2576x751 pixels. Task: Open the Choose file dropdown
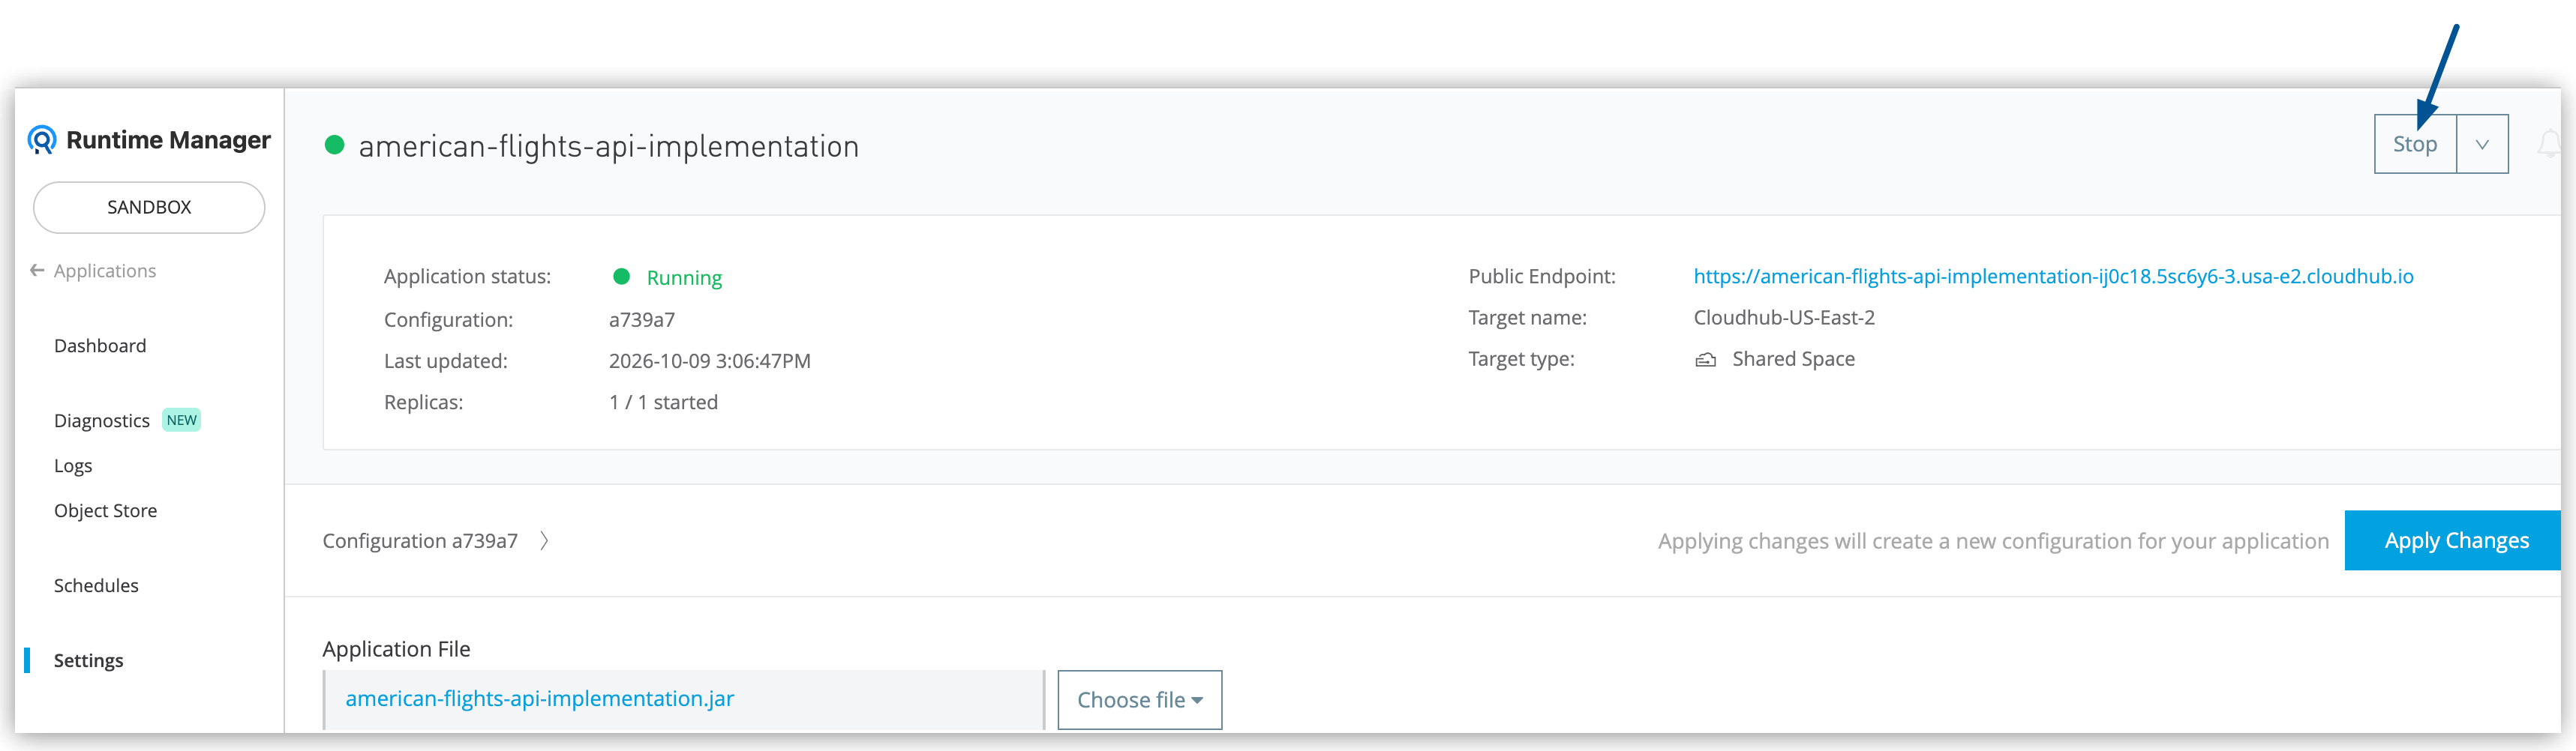tap(1139, 699)
